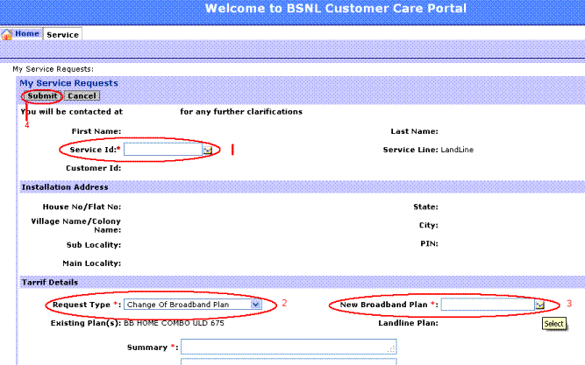Click the 'Existing Plan(s):' label
Screen dimensions: 585x365
(x=86, y=323)
